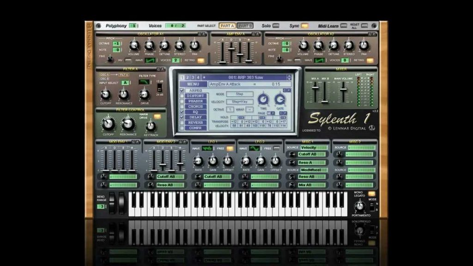Open Oscillator A2 waveform selector

319,60
